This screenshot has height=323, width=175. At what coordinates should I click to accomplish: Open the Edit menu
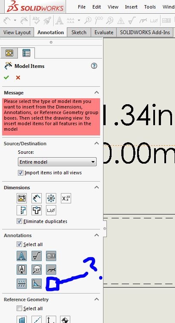(97, 7)
